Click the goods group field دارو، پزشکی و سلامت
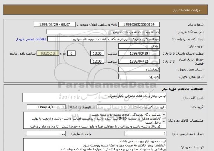Screen dimensions: 214x151 click(x=132, y=107)
